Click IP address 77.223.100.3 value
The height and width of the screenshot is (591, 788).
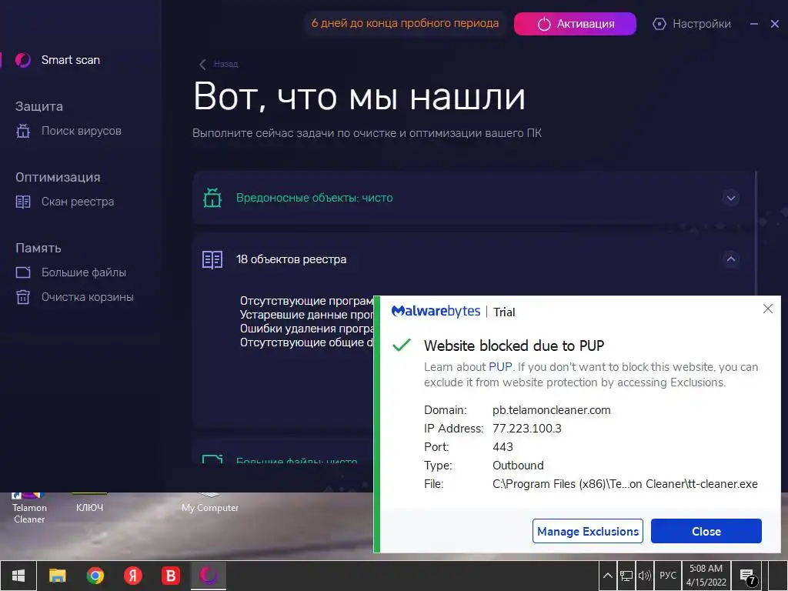pos(527,429)
